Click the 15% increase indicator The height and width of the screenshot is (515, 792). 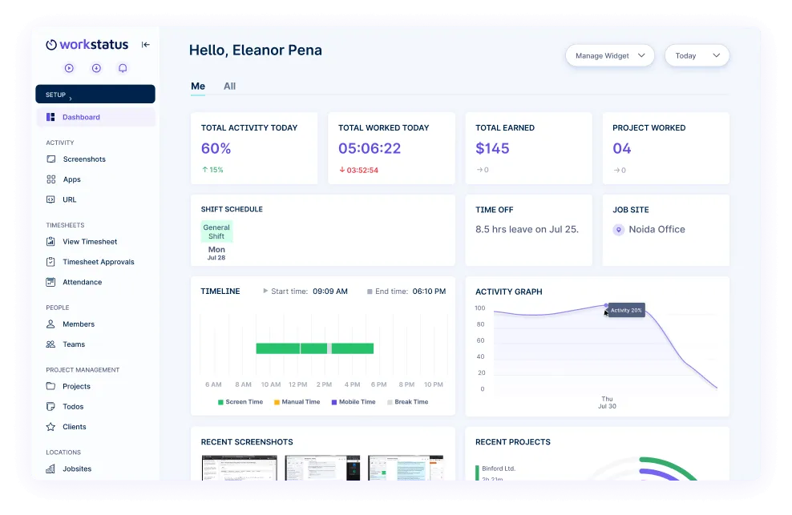point(212,170)
